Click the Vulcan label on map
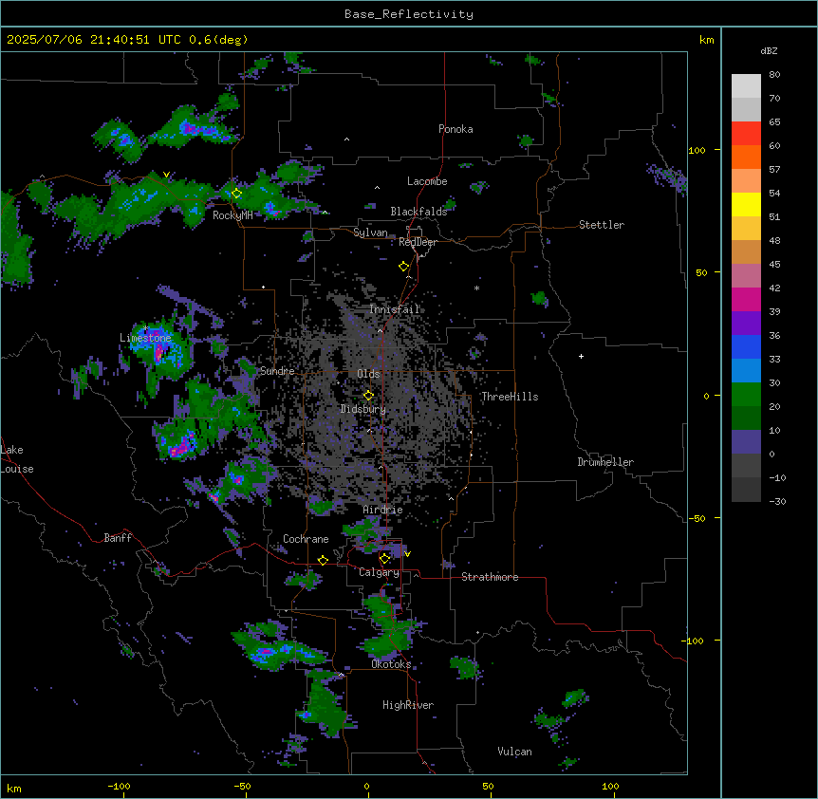 pyautogui.click(x=515, y=752)
